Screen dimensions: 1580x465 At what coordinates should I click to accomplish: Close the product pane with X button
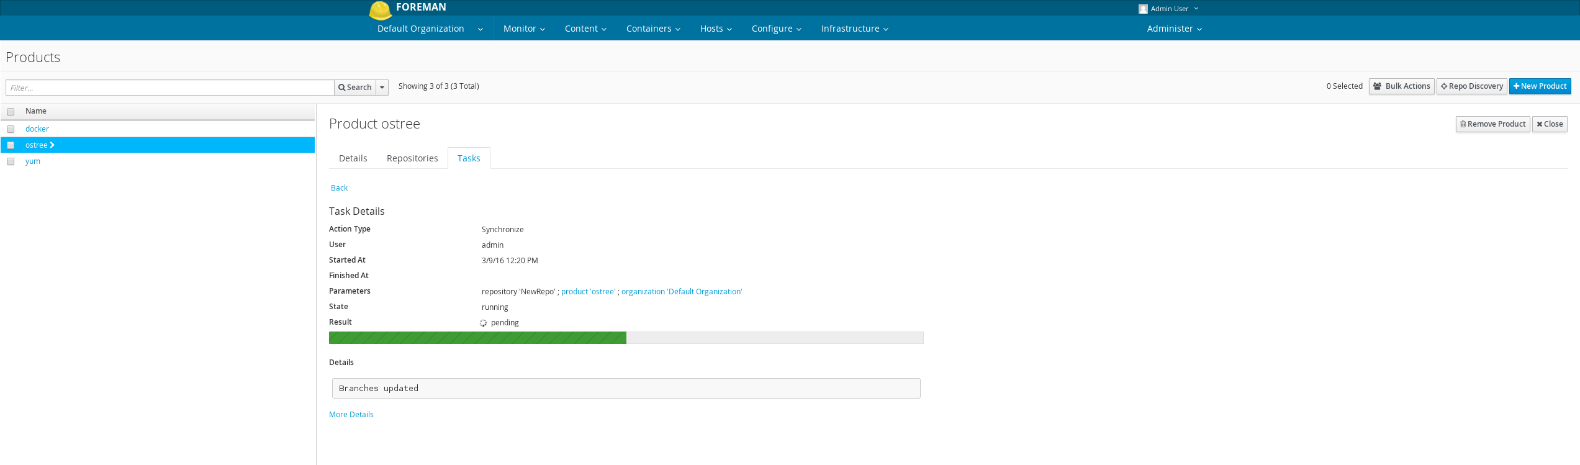[1549, 124]
